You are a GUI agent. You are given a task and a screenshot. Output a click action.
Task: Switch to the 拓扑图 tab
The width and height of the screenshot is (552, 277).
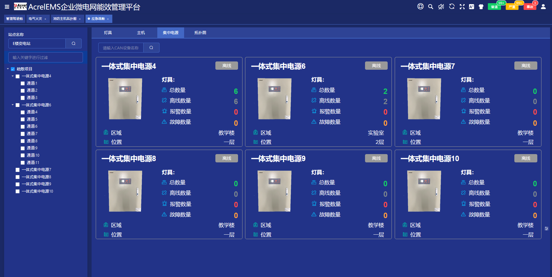[200, 33]
